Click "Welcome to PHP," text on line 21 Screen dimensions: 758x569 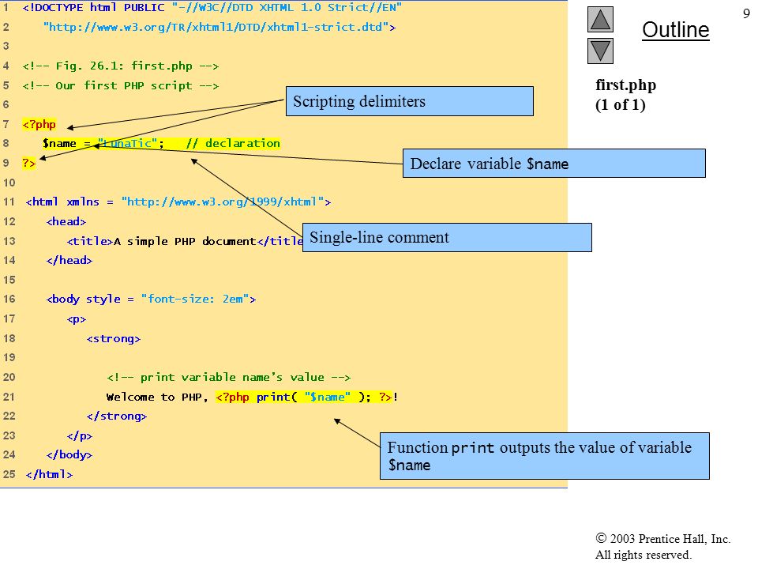(x=157, y=397)
